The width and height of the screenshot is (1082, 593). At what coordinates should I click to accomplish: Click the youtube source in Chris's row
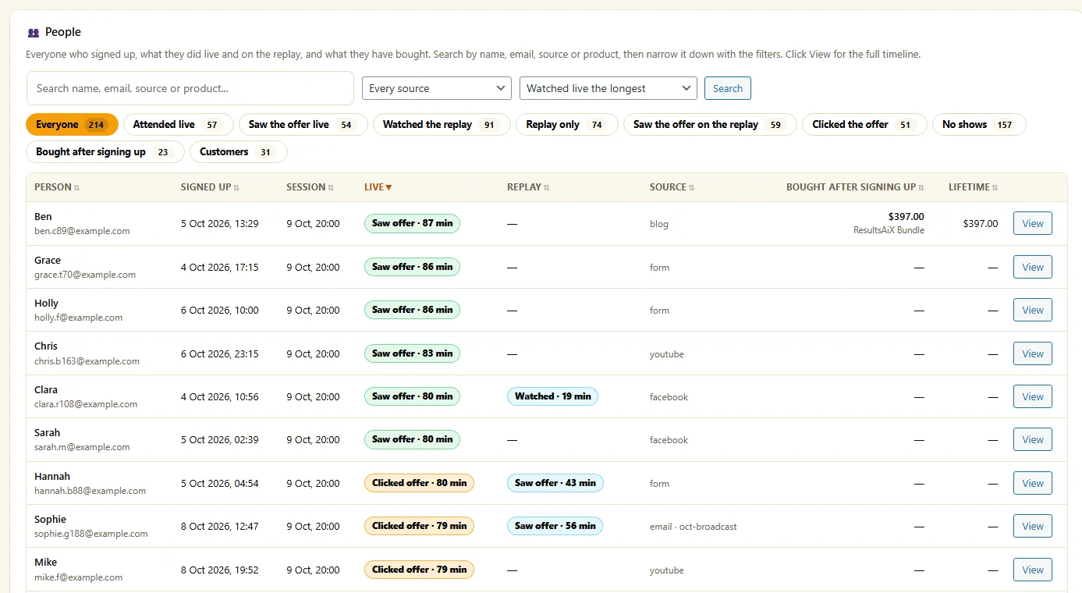pyautogui.click(x=666, y=354)
